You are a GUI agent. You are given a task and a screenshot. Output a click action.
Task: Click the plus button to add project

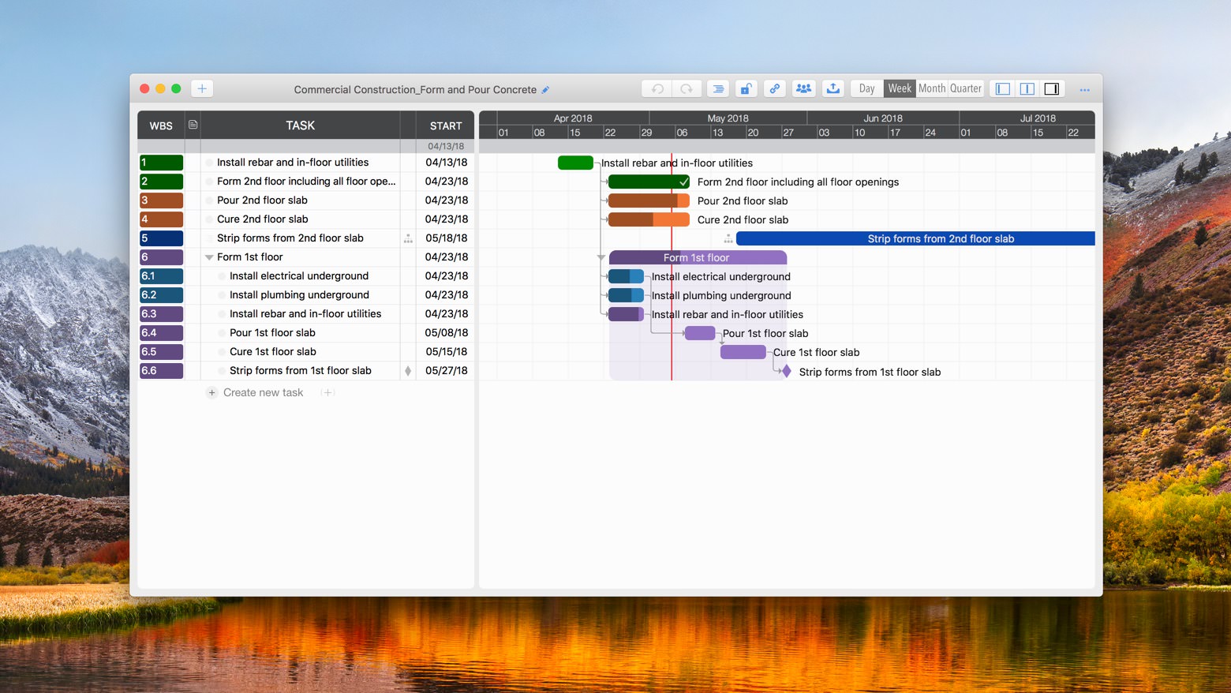click(202, 89)
